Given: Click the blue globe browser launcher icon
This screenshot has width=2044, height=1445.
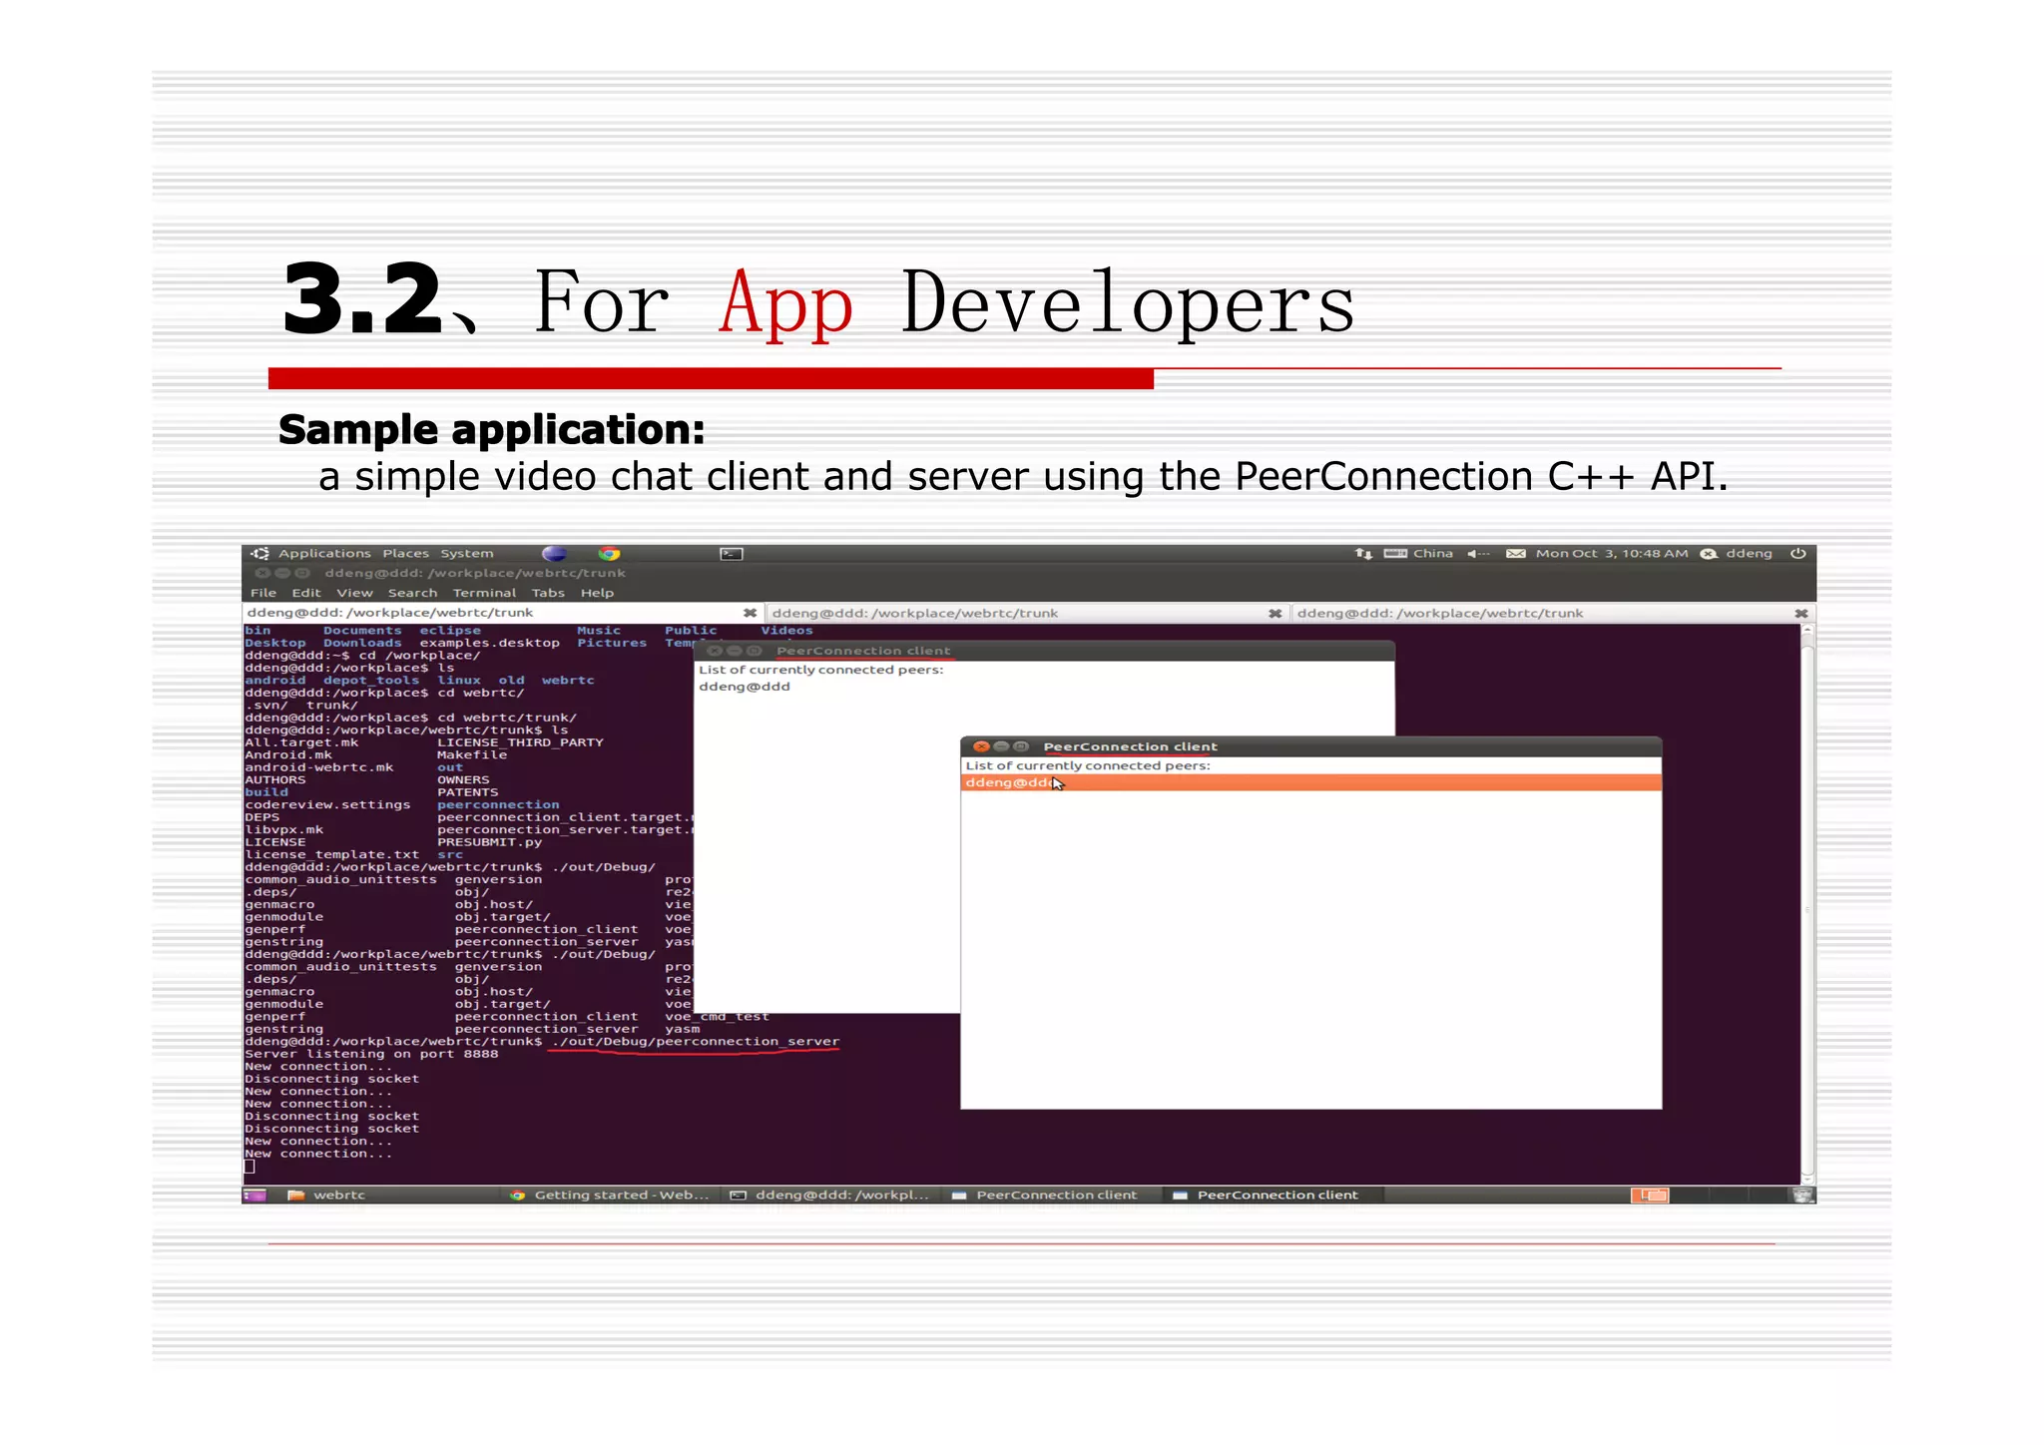Looking at the screenshot, I should tap(555, 554).
